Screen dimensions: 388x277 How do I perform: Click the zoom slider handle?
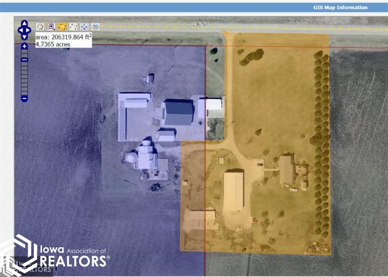point(24,60)
